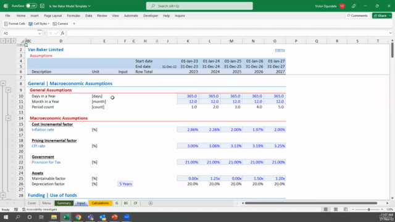The image size is (395, 222).
Task: Open the workbook file name dropdown
Action: 70,6
